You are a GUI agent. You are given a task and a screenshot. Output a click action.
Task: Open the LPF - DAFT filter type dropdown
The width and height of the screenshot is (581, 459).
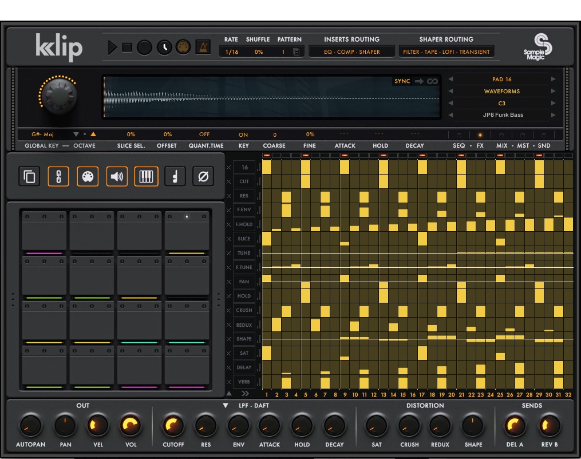pyautogui.click(x=247, y=406)
